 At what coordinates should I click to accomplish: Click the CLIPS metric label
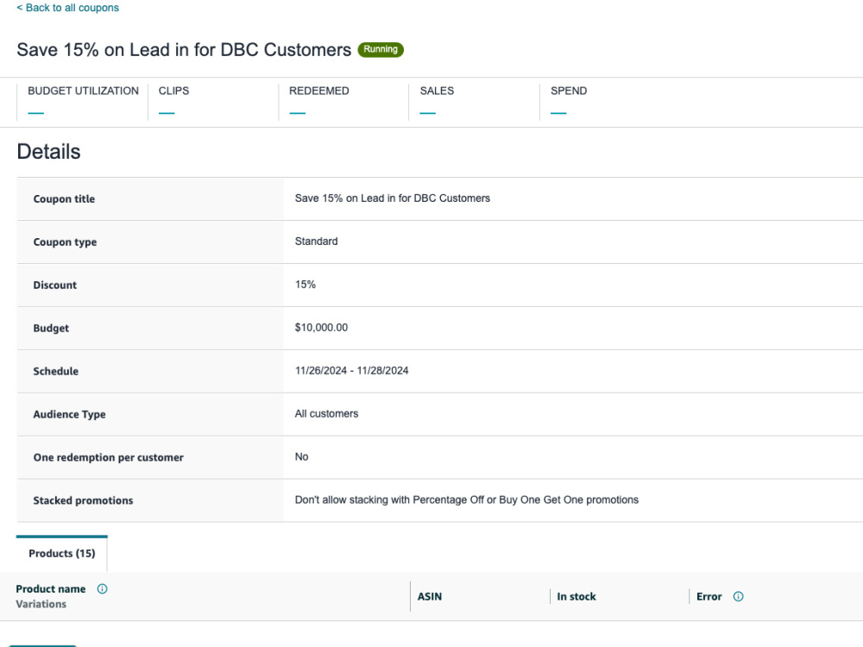click(x=174, y=91)
